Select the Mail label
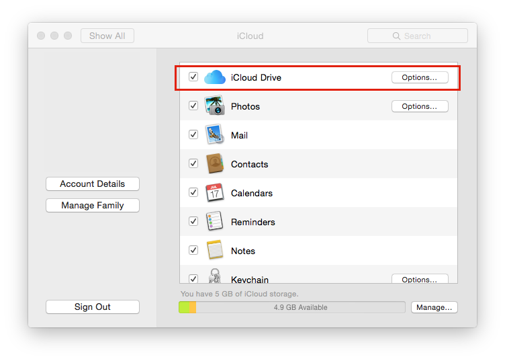Image resolution: width=505 pixels, height=361 pixels. tap(239, 135)
